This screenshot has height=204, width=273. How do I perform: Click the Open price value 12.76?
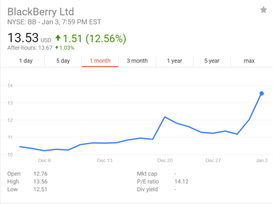(x=40, y=174)
